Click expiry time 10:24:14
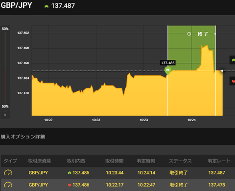 [x=146, y=173]
